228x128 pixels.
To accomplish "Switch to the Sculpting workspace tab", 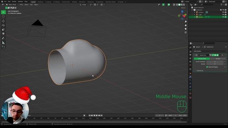I will (x=48, y=2).
